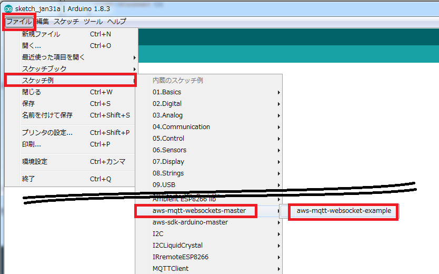
Task: Choose 閉じる from the file menu
Action: coord(71,92)
